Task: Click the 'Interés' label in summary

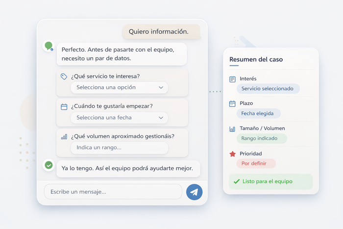Action: pos(248,78)
